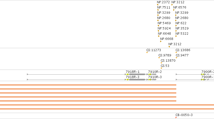
Task: Click the GS:11273 label
Action: click(x=154, y=50)
